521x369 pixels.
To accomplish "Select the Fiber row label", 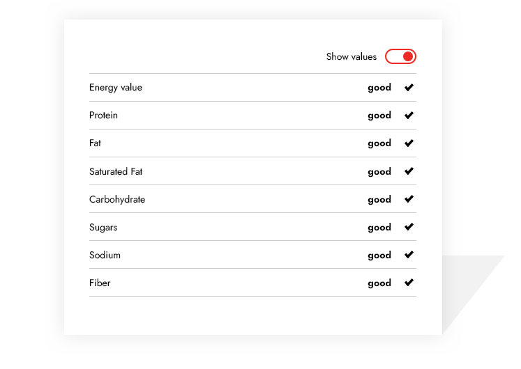I will click(x=100, y=283).
